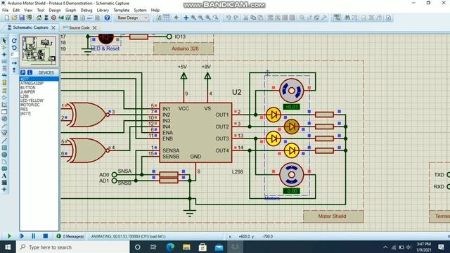Toggle wire auto-router icon in toolbar
This screenshot has height=253, width=450.
click(337, 18)
